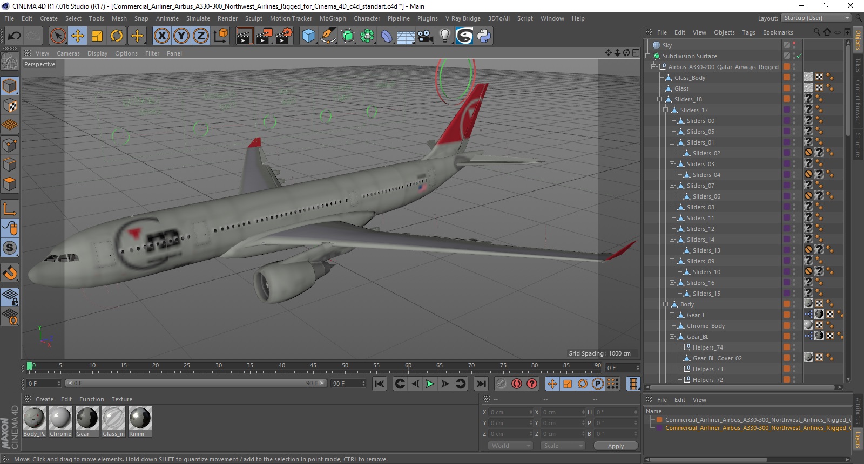The image size is (864, 464).
Task: Collapse Airbus_A330-200_Qatar_Airways_Rigged node
Action: point(653,67)
